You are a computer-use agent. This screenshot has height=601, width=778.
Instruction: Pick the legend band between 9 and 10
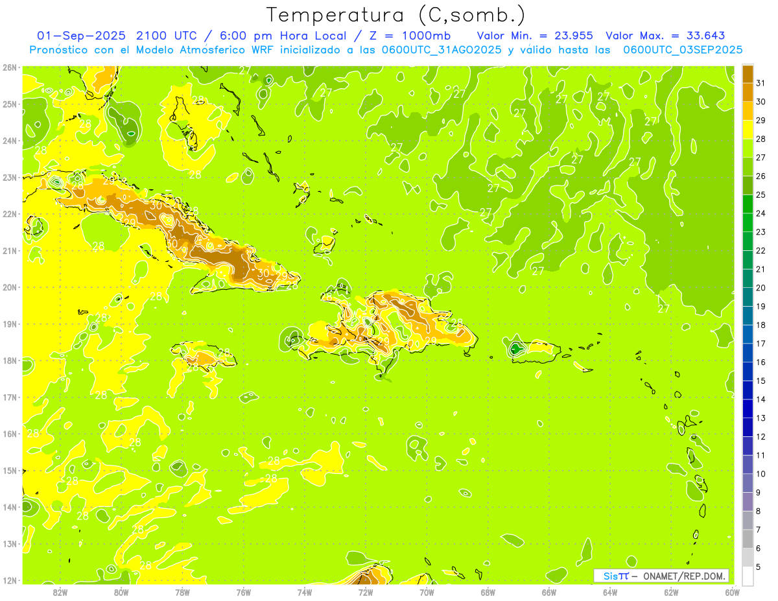click(748, 483)
